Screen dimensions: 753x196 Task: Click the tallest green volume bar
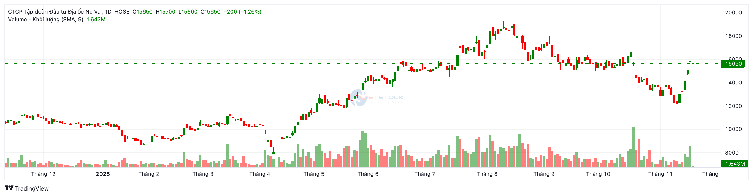(633, 147)
